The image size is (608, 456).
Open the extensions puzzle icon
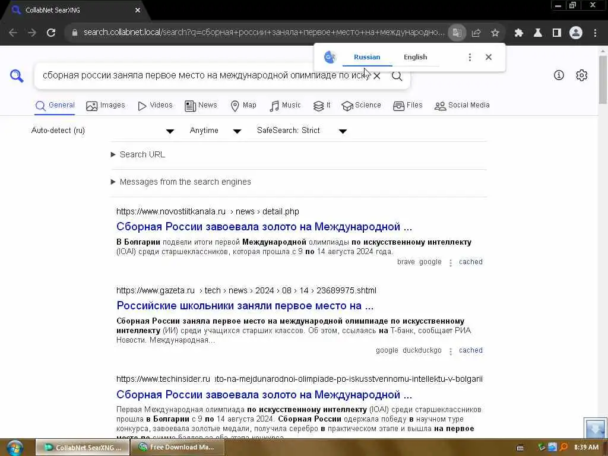(518, 33)
